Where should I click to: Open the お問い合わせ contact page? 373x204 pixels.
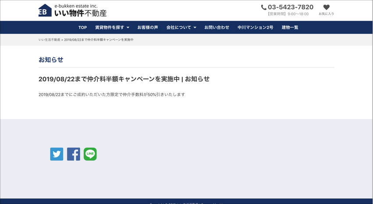pos(217,28)
